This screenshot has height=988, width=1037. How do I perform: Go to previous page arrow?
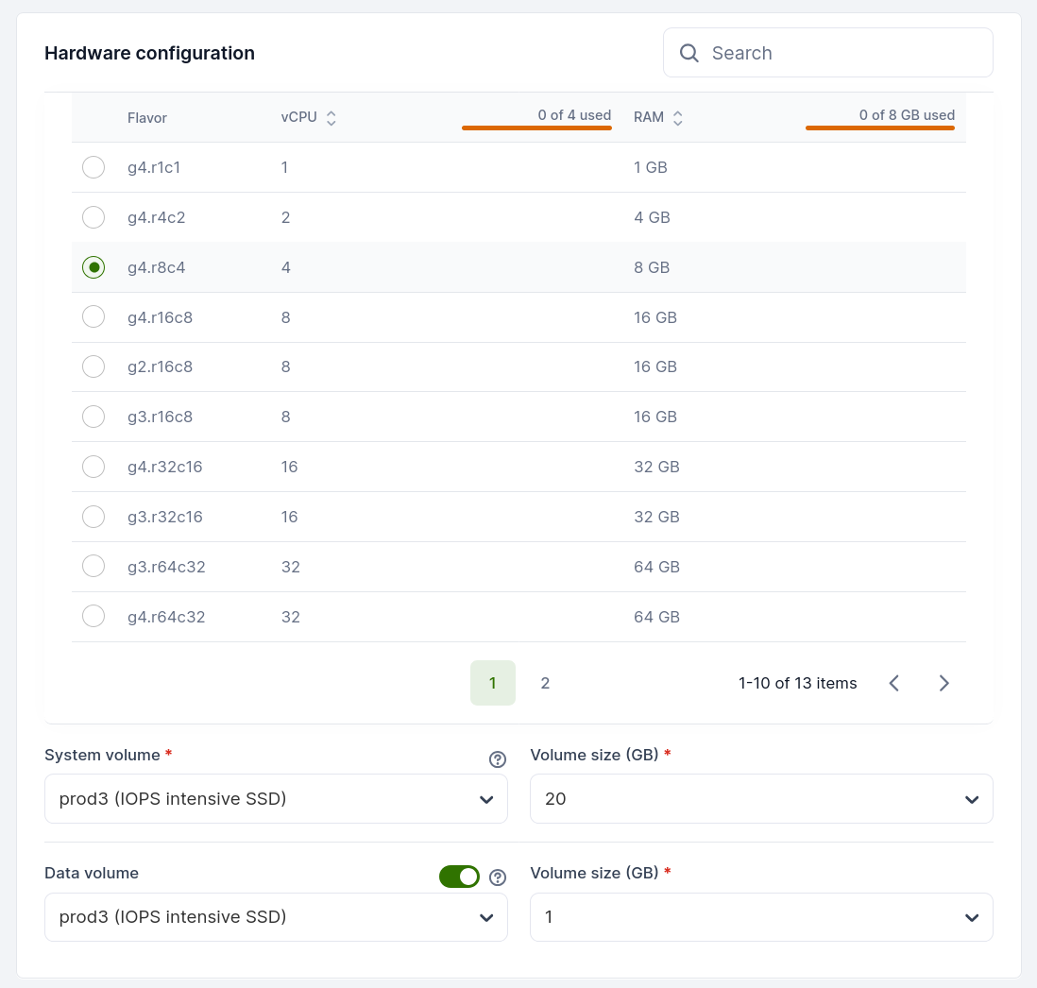point(893,683)
